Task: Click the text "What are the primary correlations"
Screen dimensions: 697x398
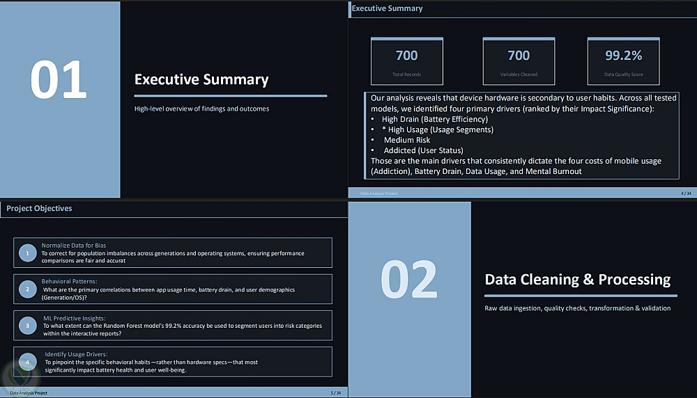Action: point(169,294)
